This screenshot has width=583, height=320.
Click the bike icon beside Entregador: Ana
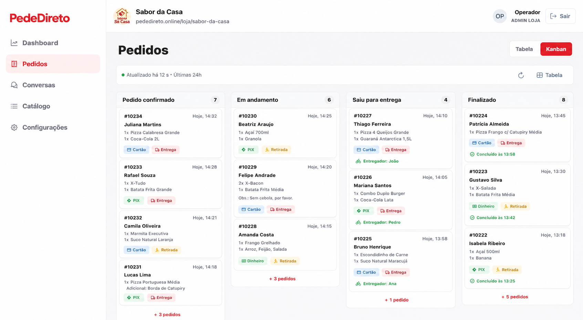(358, 284)
